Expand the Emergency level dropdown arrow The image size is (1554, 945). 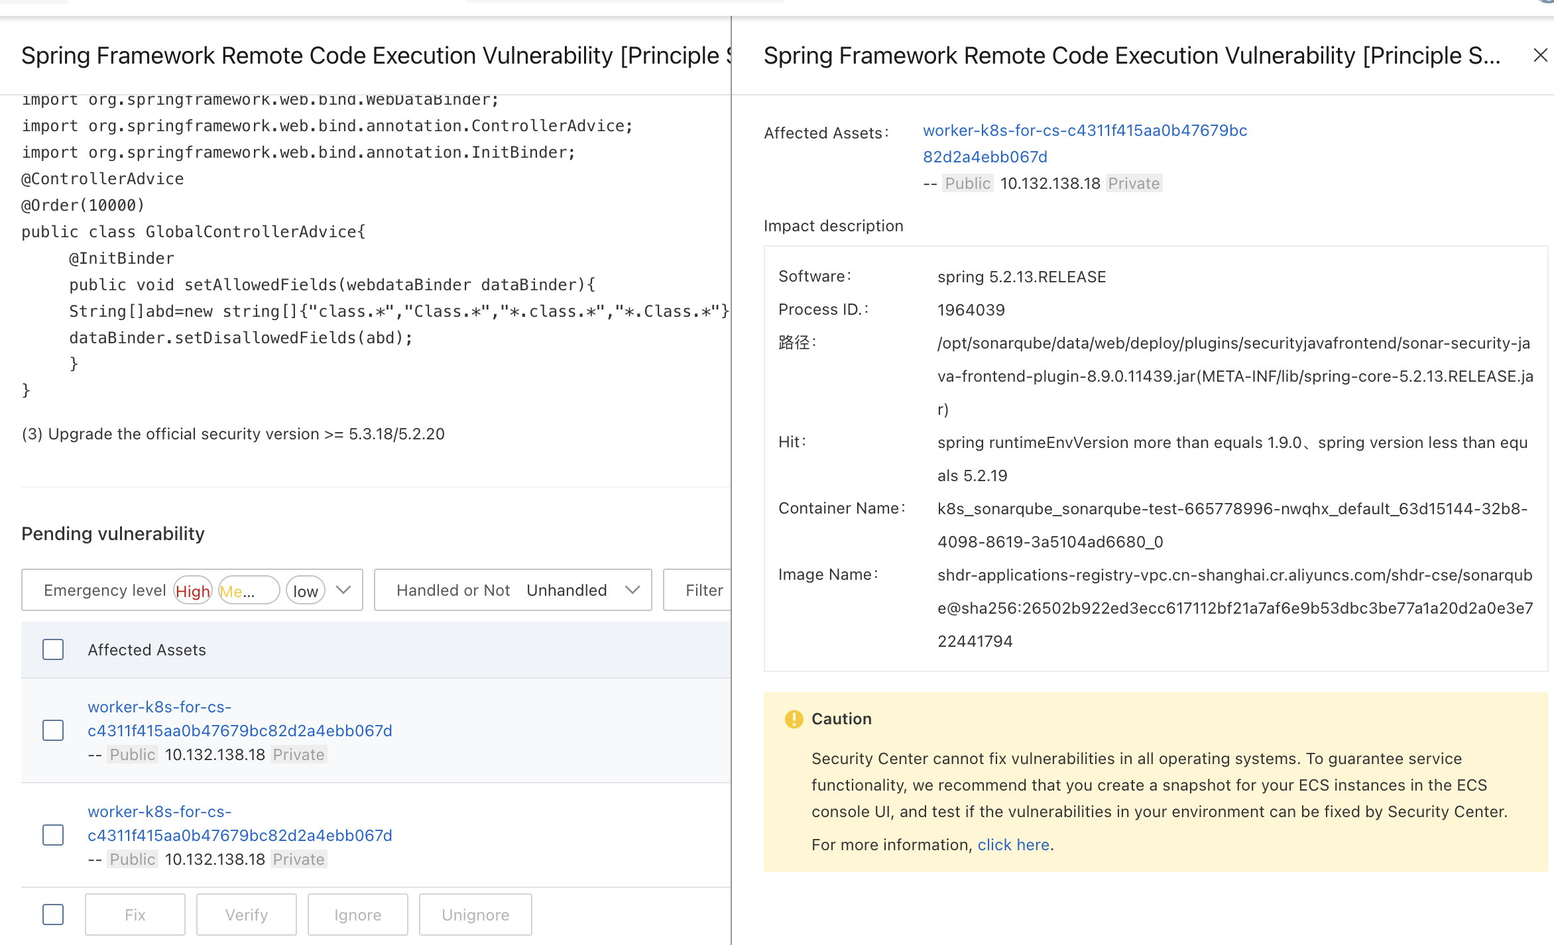pyautogui.click(x=343, y=590)
